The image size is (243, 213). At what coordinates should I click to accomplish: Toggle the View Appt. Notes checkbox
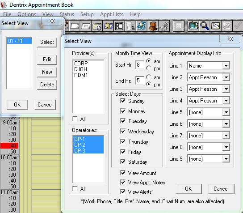pos(123,182)
